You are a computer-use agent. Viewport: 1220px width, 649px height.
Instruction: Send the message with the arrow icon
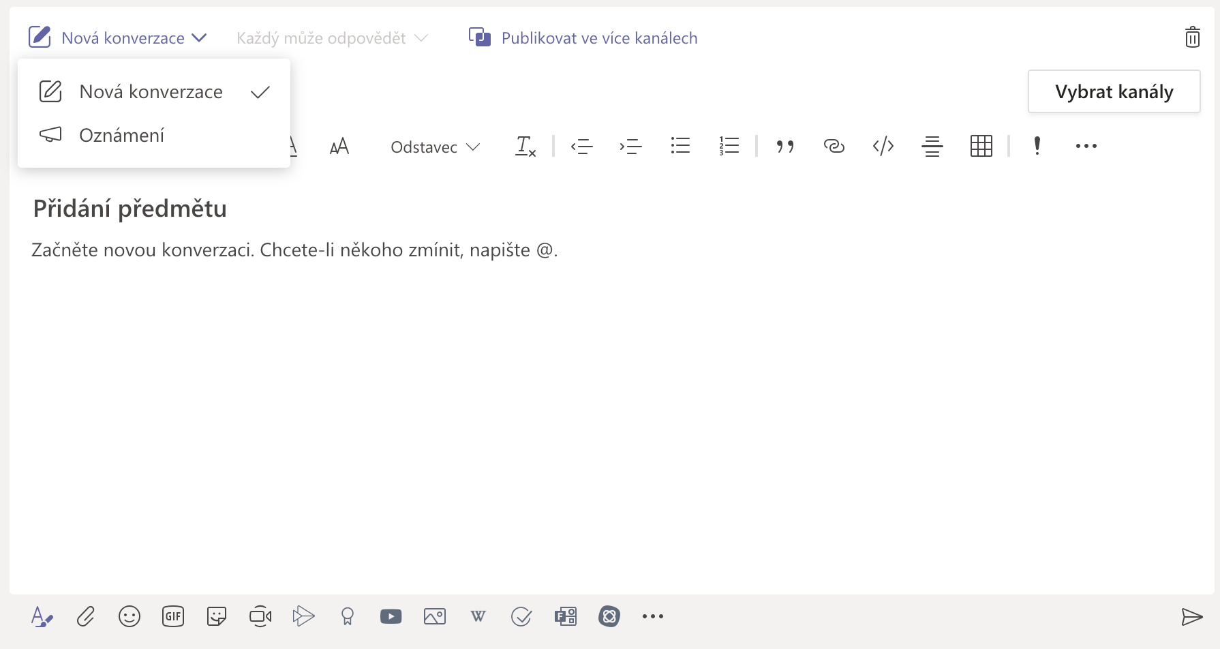(x=1191, y=617)
